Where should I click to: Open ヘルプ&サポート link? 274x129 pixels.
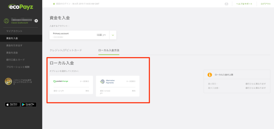click(244, 4)
